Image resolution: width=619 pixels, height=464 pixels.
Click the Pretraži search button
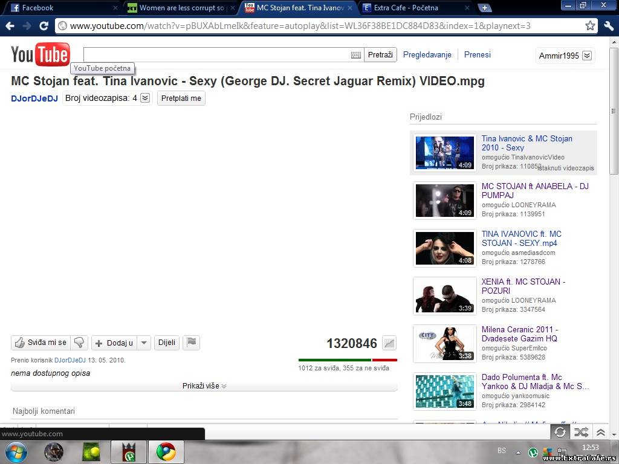coord(380,55)
